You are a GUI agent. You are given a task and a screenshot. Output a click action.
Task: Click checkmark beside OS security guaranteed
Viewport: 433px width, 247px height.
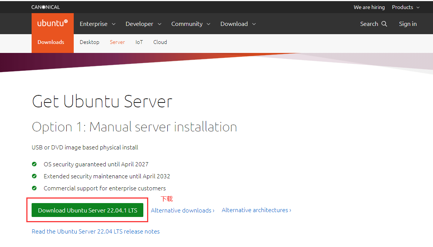coord(34,164)
